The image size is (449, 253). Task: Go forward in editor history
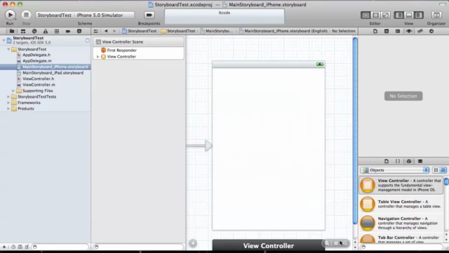(x=114, y=31)
